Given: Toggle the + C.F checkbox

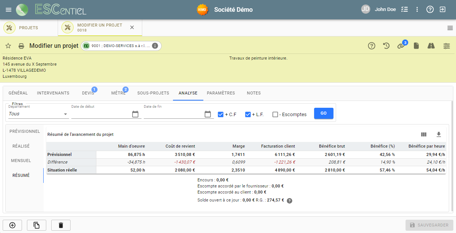Looking at the screenshot, I should click(221, 114).
